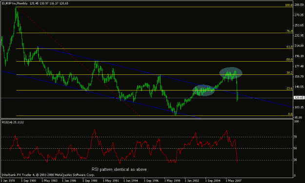Viewport: 305px width, 183px height.
Task: Click the RSI(14) 25.1132 indicator label
Action: click(13, 122)
